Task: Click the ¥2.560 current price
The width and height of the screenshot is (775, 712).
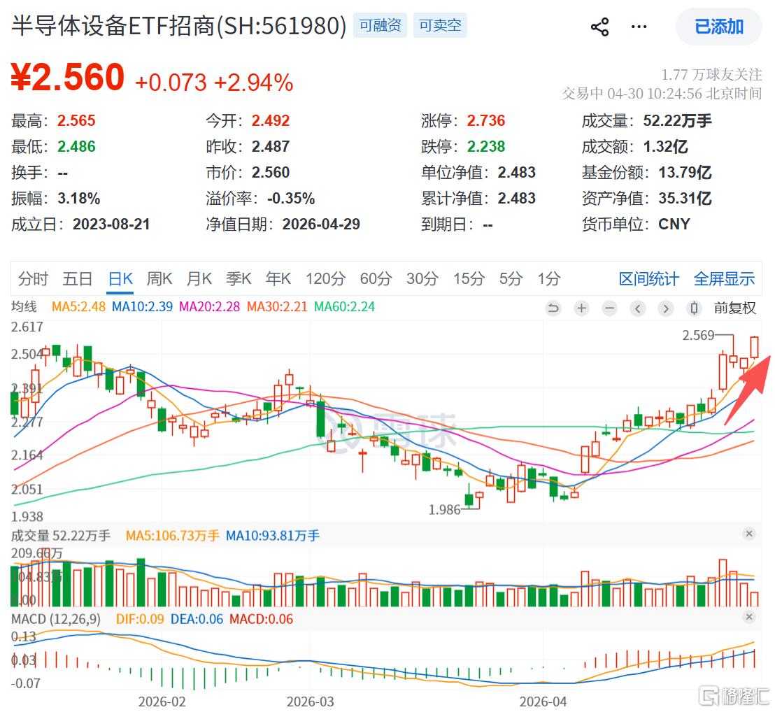Action: tap(68, 78)
